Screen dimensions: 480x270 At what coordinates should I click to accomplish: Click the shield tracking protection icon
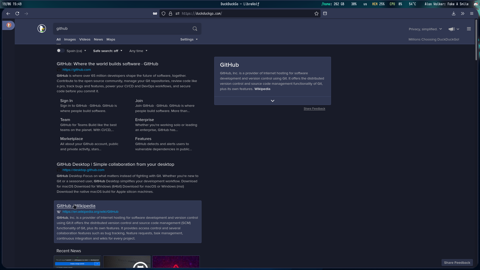point(163,13)
